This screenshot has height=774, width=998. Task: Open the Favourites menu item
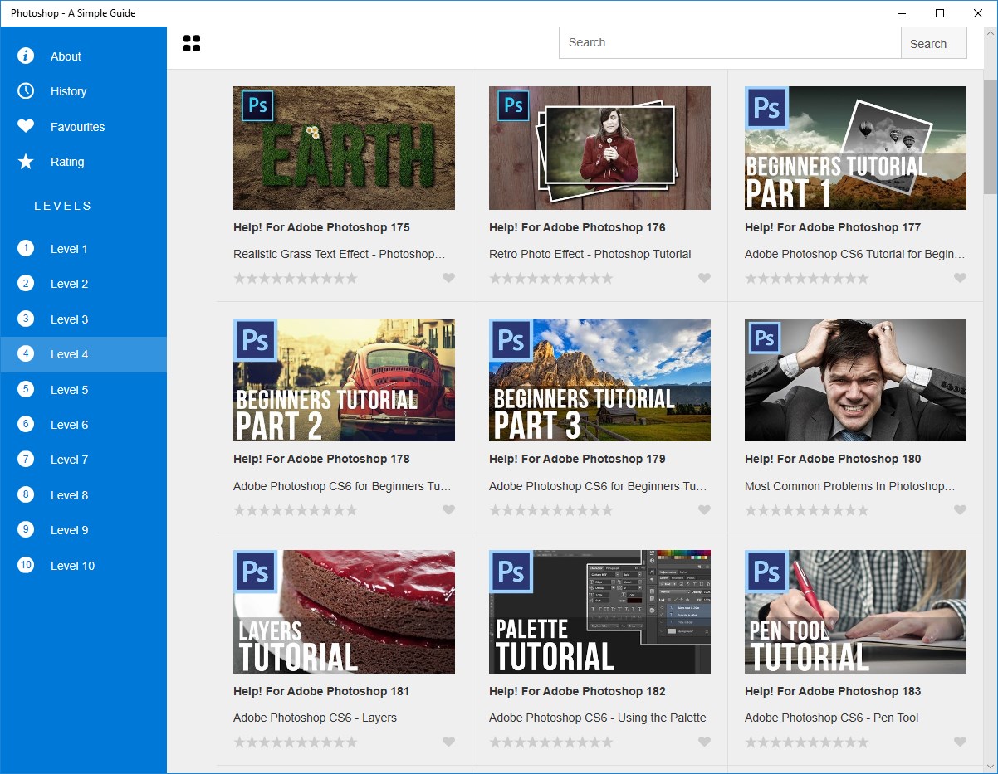83,127
